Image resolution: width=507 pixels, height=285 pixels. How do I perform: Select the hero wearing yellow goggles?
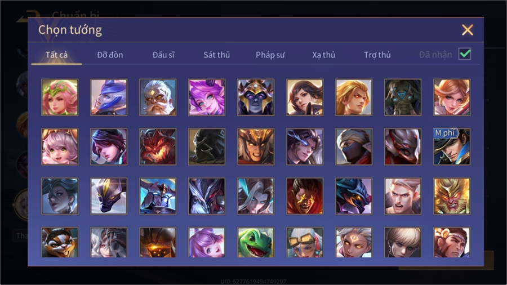pyautogui.click(x=305, y=242)
